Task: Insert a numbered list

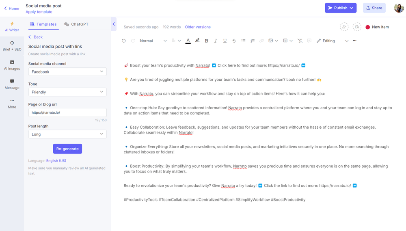Action: point(253,41)
